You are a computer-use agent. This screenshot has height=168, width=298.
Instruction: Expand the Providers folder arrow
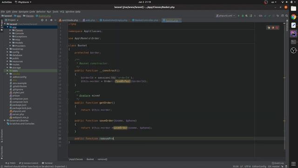pos(10,46)
